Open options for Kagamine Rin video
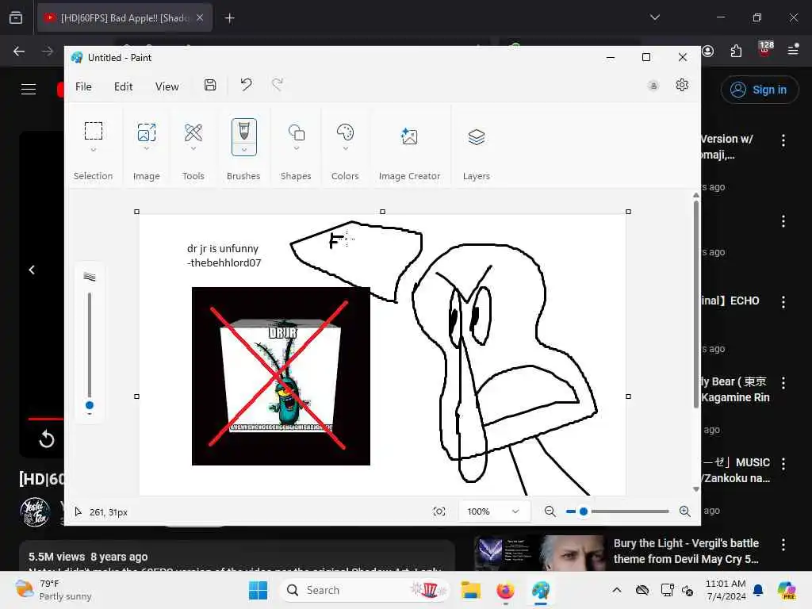 [x=783, y=383]
